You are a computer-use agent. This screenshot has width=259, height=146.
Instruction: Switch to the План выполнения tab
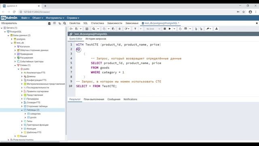coord(94,99)
